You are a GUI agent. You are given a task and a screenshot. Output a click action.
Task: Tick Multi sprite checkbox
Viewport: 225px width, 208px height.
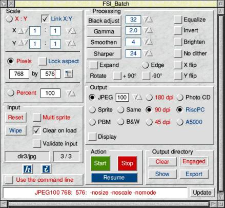pos(37,118)
